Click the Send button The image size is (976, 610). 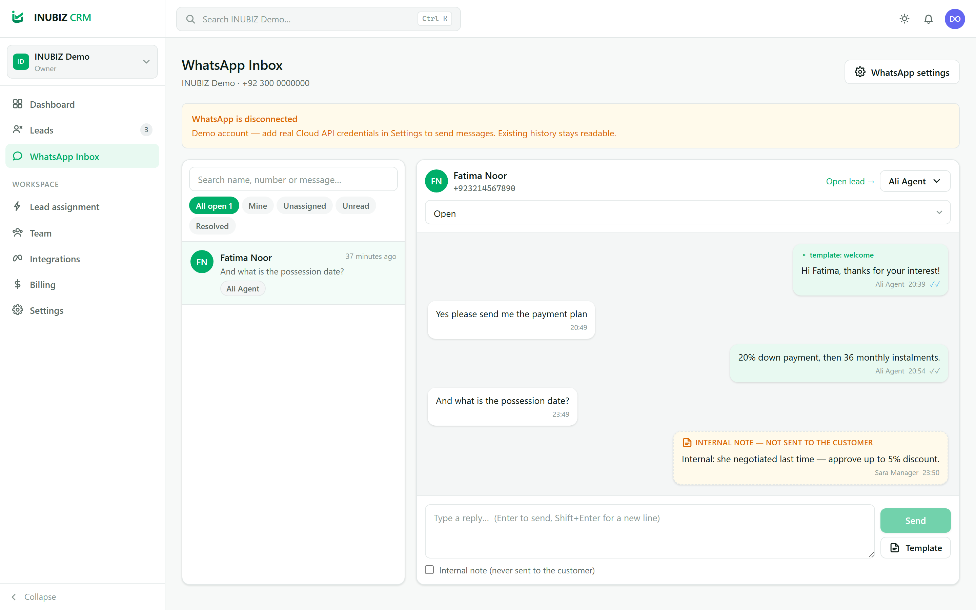(915, 521)
